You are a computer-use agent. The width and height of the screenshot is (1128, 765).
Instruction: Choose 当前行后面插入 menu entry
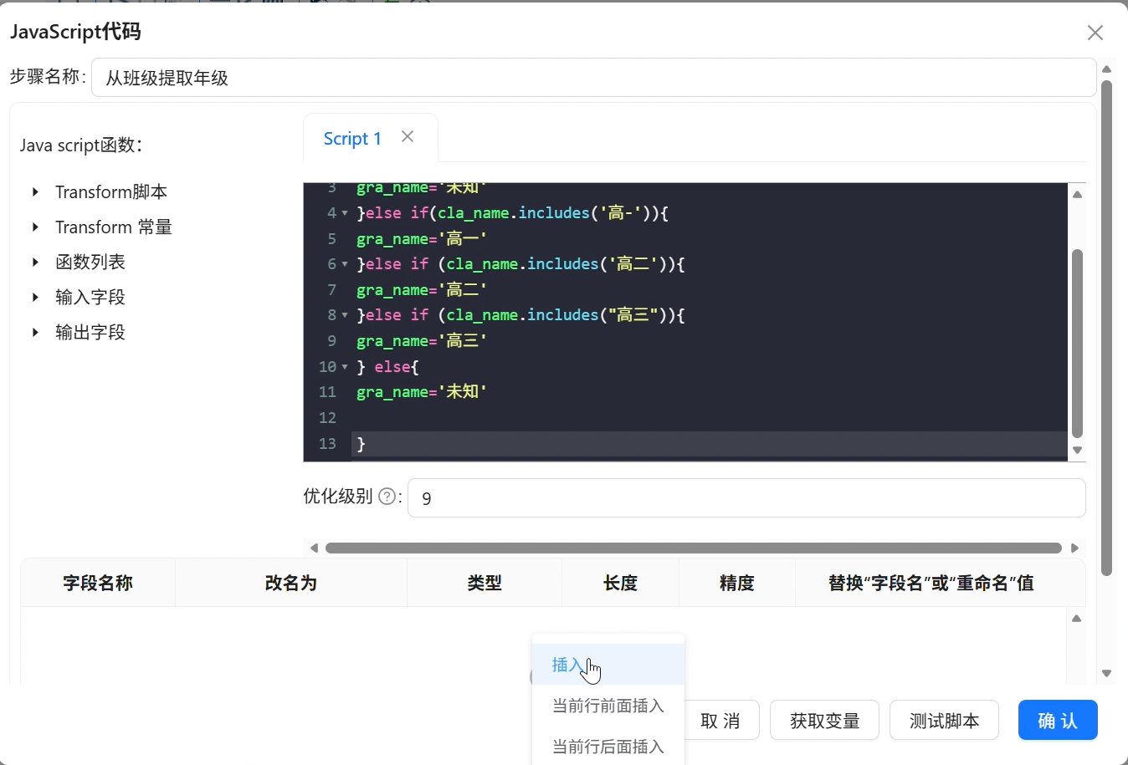coord(608,746)
